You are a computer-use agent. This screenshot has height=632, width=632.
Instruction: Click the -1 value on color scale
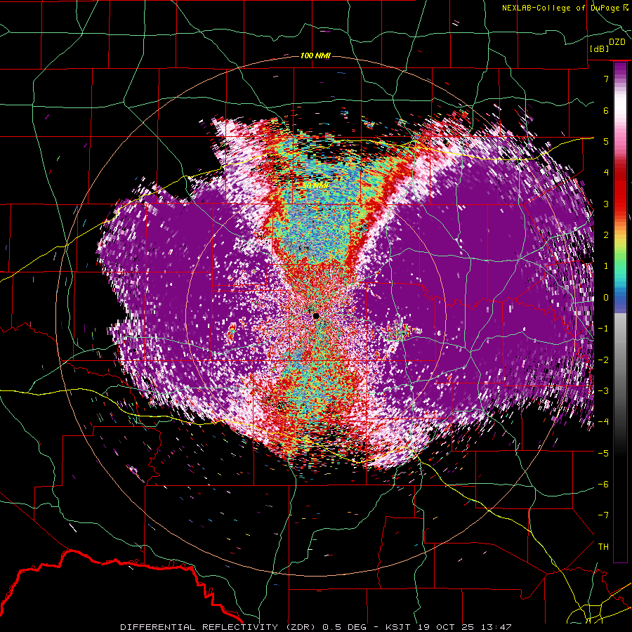pos(603,328)
